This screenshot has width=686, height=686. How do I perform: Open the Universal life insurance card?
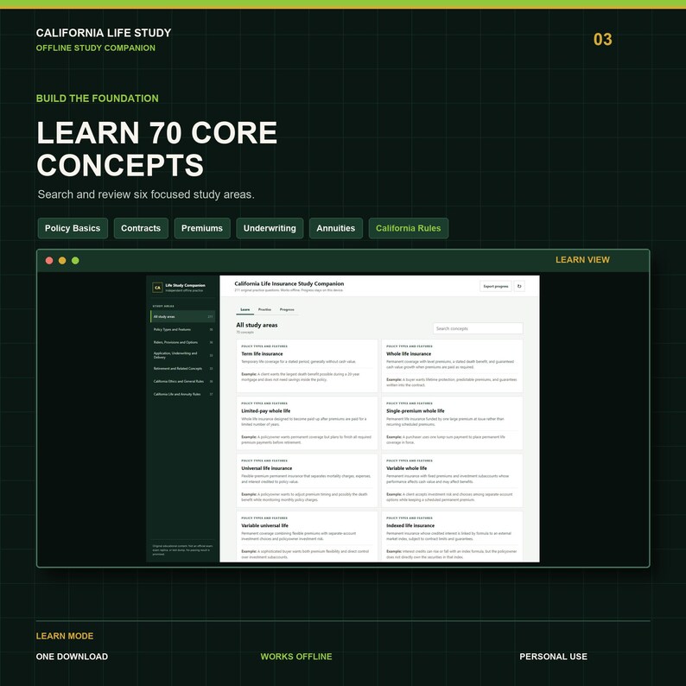click(307, 480)
